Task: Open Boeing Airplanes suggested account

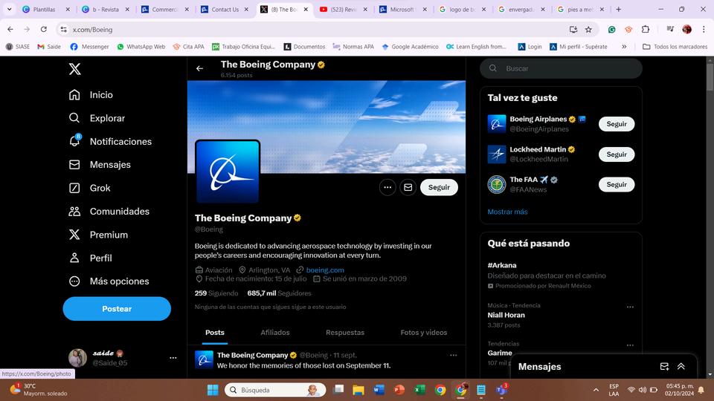Action: pos(538,119)
